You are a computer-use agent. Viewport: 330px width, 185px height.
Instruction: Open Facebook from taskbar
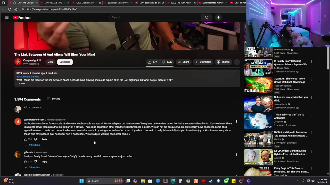pos(158,181)
